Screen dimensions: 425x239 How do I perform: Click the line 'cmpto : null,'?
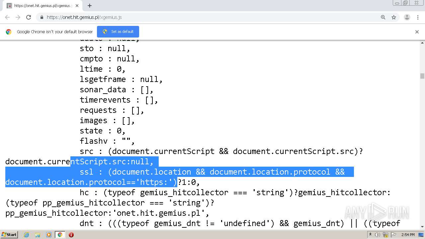coord(110,59)
